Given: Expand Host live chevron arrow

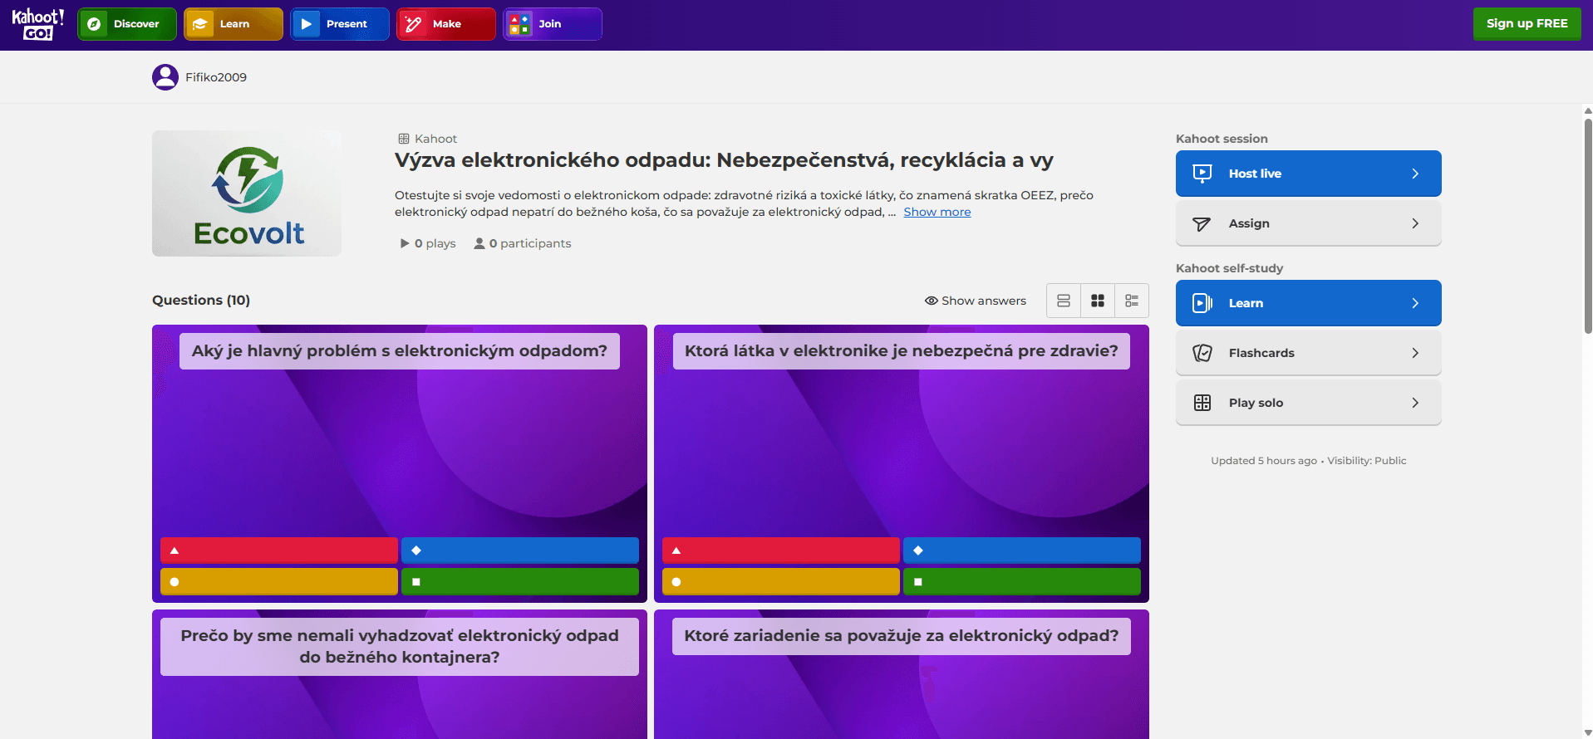Looking at the screenshot, I should 1415,174.
